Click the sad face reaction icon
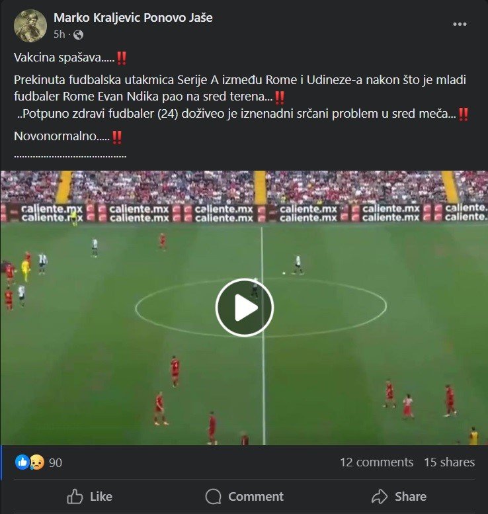This screenshot has height=514, width=488. tap(37, 462)
